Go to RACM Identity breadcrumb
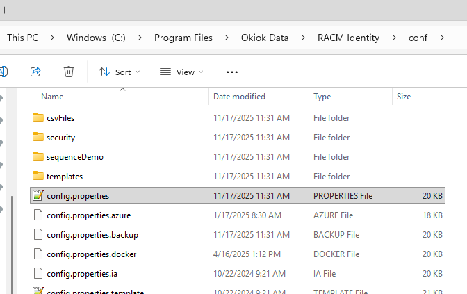 tap(349, 38)
